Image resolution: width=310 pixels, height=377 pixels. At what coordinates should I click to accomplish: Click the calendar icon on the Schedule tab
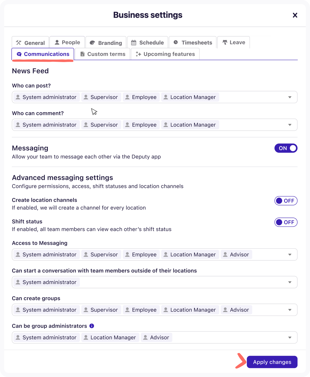pos(134,42)
